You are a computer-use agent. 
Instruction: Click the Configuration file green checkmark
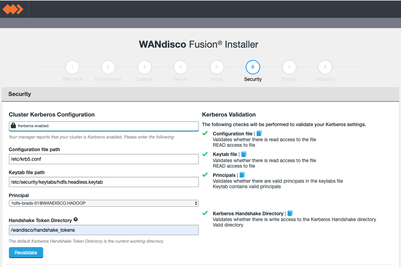205,133
